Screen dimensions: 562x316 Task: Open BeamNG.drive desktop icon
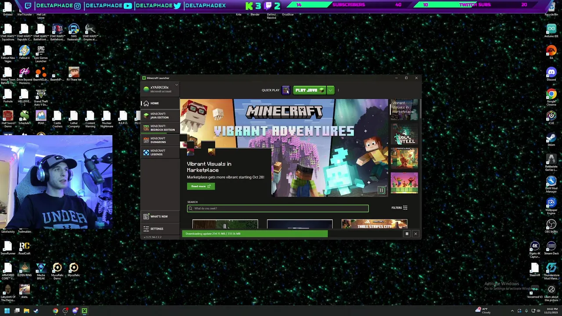point(41,75)
